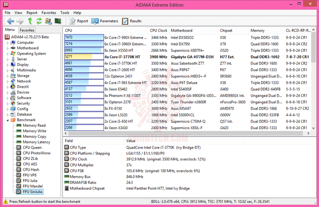Select the FPU VP8 benchmark

click(x=30, y=175)
